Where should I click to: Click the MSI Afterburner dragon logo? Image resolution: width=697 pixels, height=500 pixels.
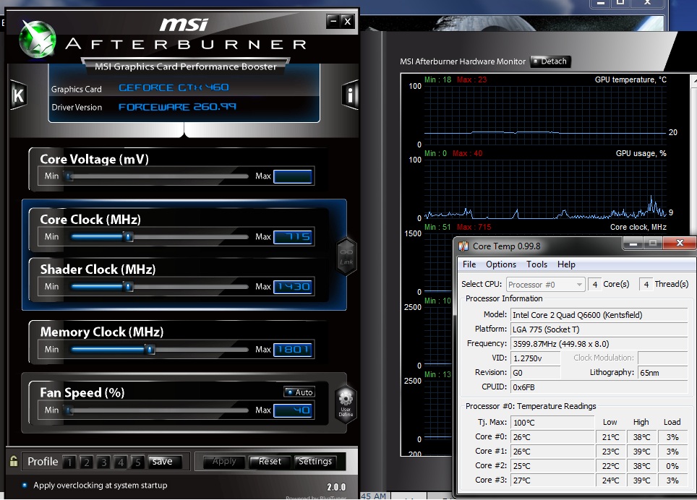(38, 40)
